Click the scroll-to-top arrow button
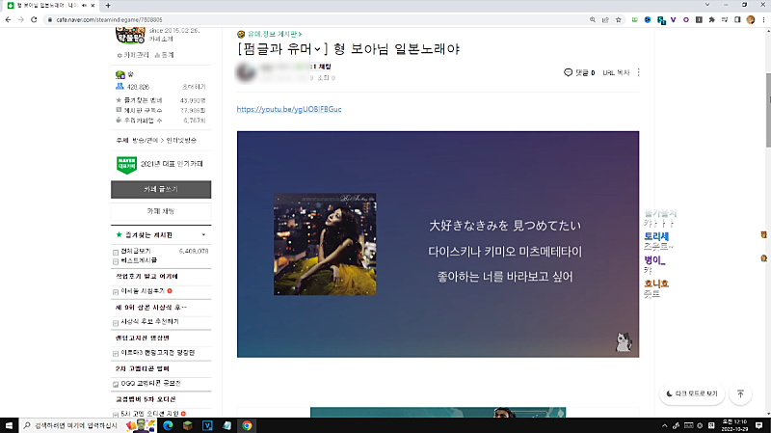Viewport: 771px width, 433px height. point(740,393)
